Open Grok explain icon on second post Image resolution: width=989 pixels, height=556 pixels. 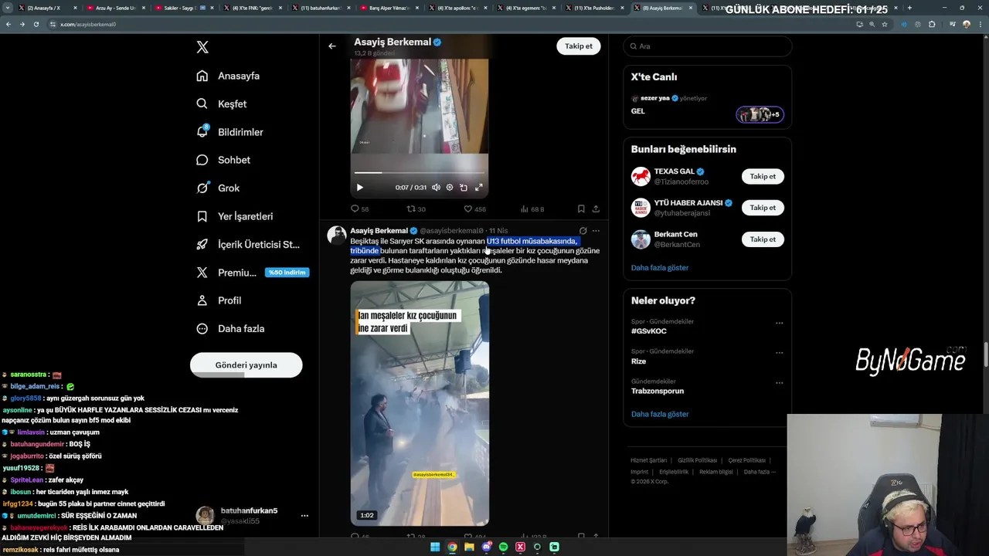[583, 231]
